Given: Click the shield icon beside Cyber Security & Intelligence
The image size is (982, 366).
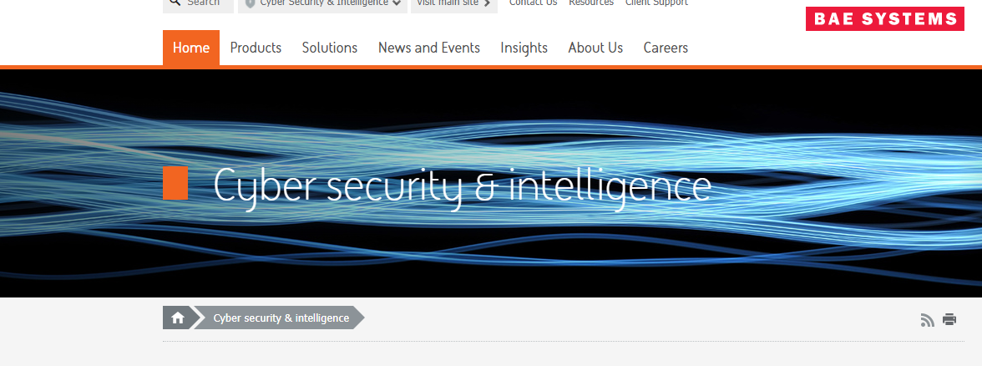Looking at the screenshot, I should pyautogui.click(x=250, y=3).
